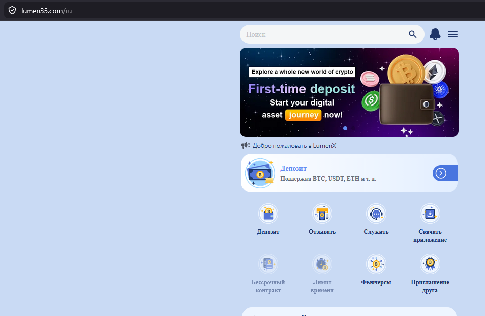Select the active blue carousel dot

coord(345,128)
